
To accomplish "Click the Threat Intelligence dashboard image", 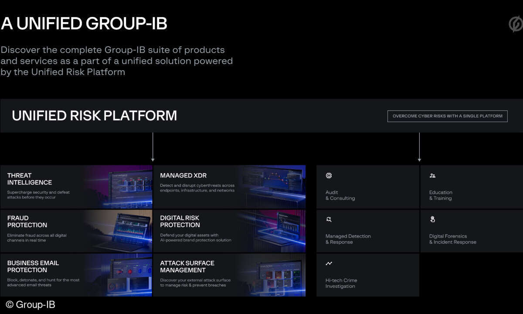I will point(119,187).
